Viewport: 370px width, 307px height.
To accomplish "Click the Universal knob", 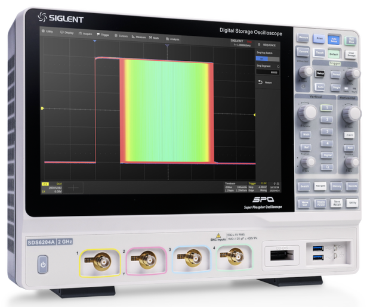I will [x=306, y=72].
